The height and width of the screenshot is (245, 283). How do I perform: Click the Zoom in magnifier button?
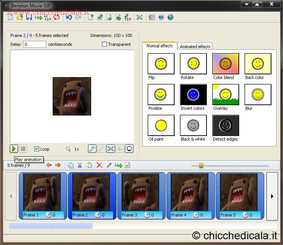92,149
